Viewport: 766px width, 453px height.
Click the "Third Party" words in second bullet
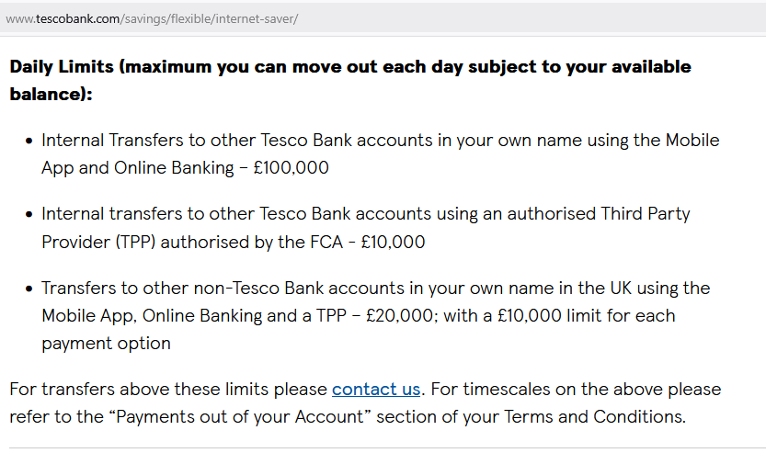click(646, 214)
